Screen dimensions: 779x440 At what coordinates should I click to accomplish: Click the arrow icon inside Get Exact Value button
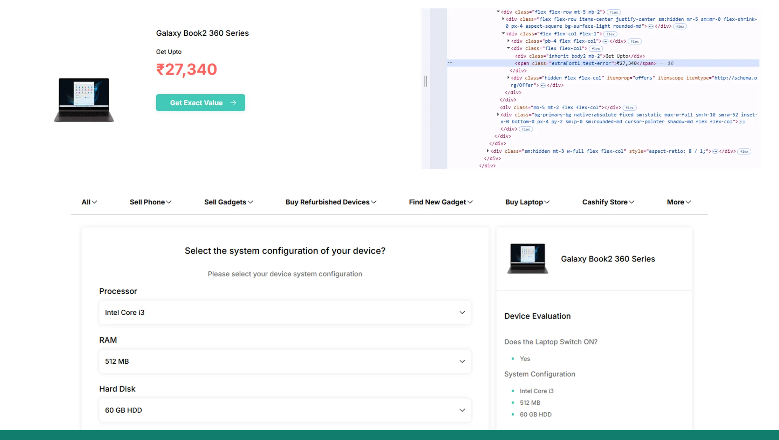[x=233, y=103]
